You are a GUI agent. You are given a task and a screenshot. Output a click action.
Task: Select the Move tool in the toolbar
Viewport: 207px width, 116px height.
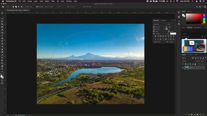(x=2, y=13)
